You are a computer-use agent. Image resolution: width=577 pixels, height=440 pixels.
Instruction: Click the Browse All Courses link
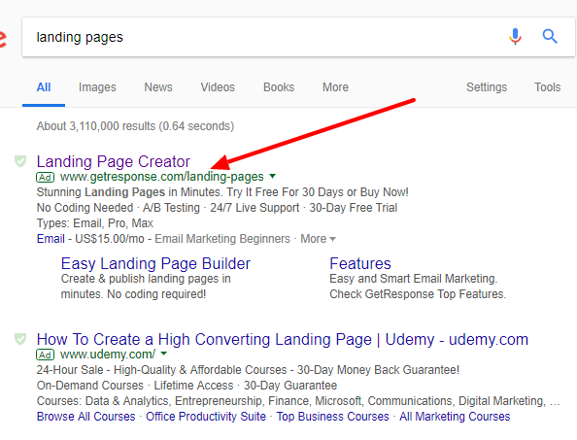click(x=86, y=417)
